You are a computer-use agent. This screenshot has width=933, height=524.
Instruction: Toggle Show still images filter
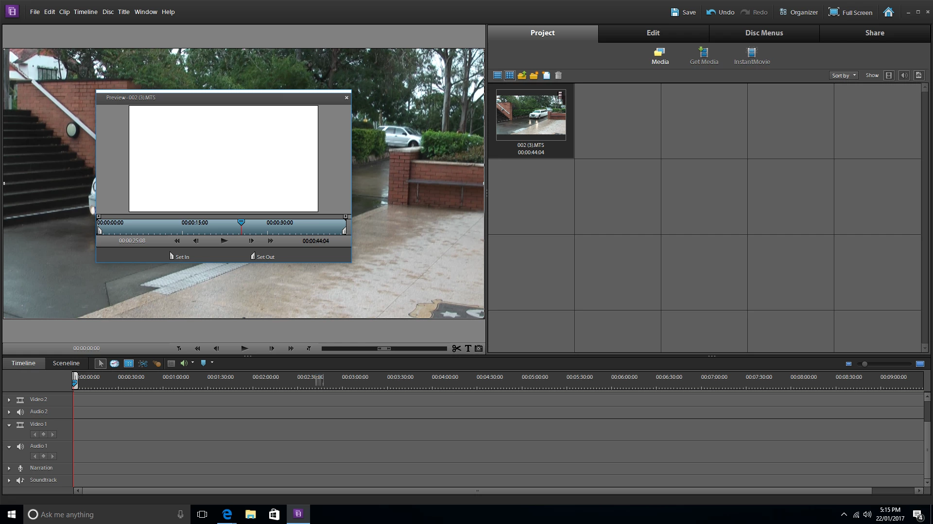tap(918, 75)
